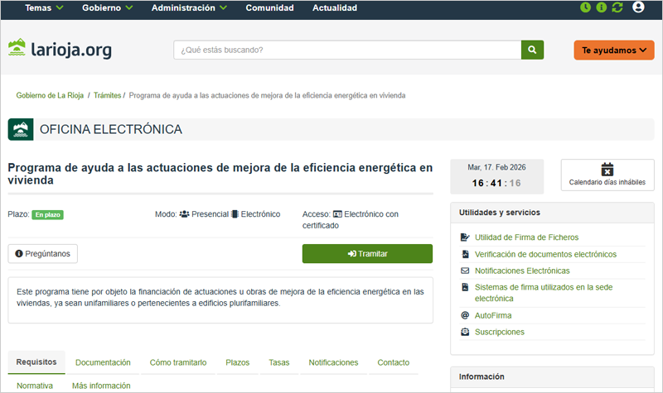Switch to the Normativa tab

(x=35, y=386)
